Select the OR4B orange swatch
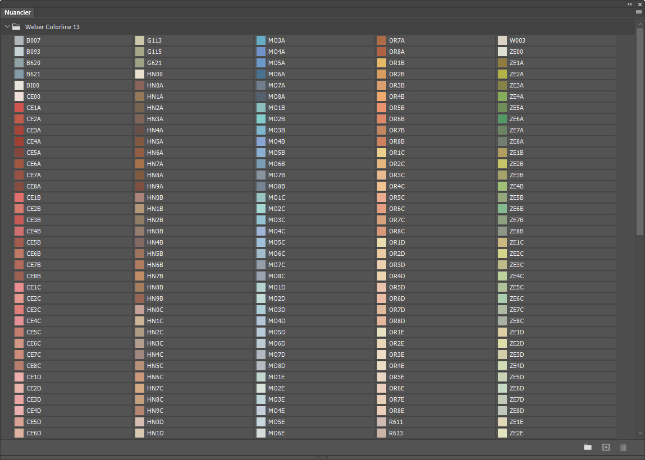This screenshot has height=460, width=645. pyautogui.click(x=435, y=96)
